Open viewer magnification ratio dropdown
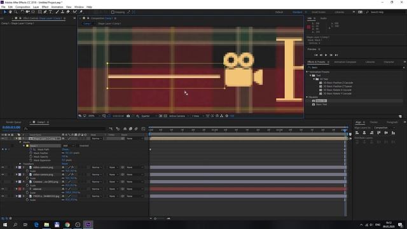This screenshot has width=407, height=229. 94,116
